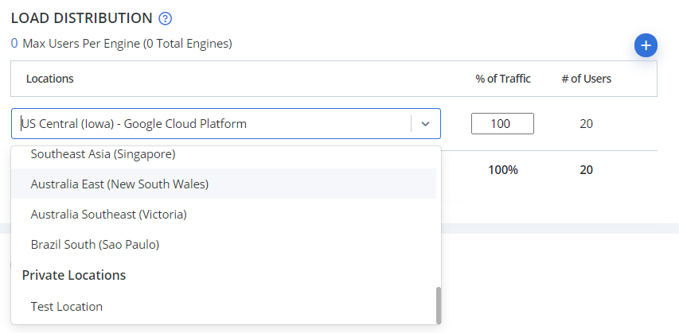Click the blue 0 max users value
The width and height of the screenshot is (679, 333).
click(x=14, y=44)
